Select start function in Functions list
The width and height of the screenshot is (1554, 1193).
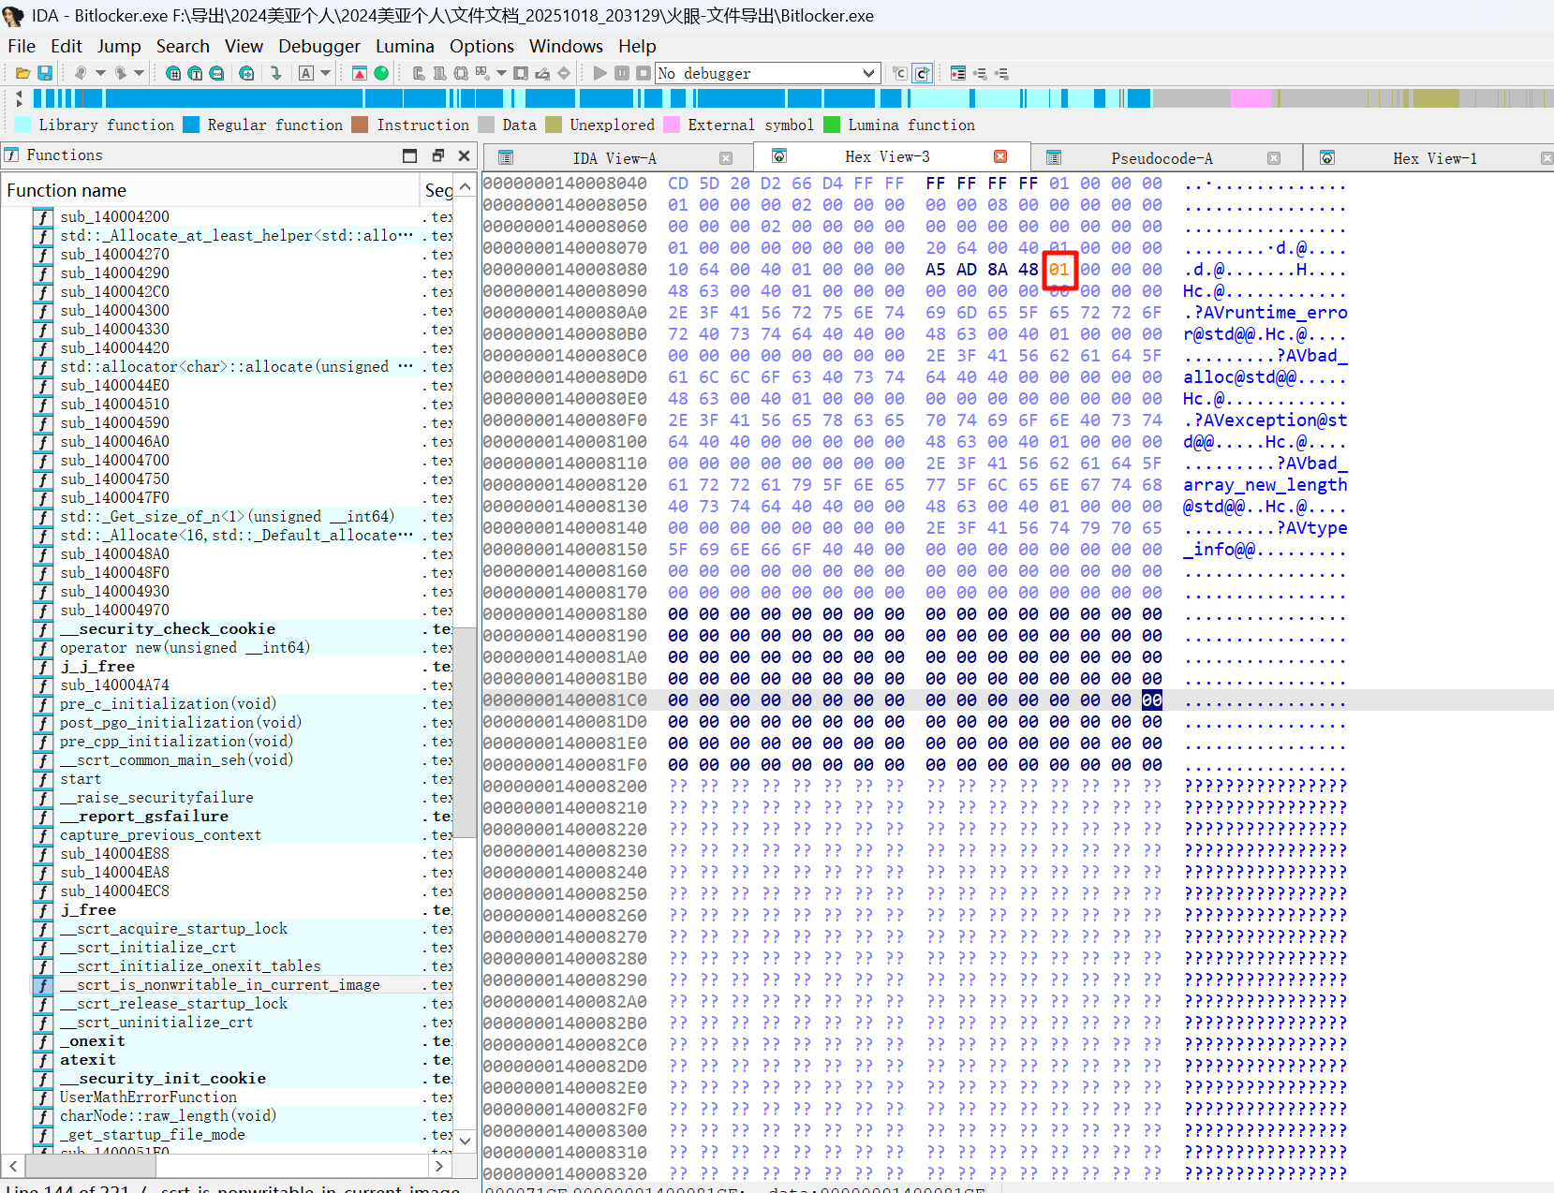tap(81, 779)
